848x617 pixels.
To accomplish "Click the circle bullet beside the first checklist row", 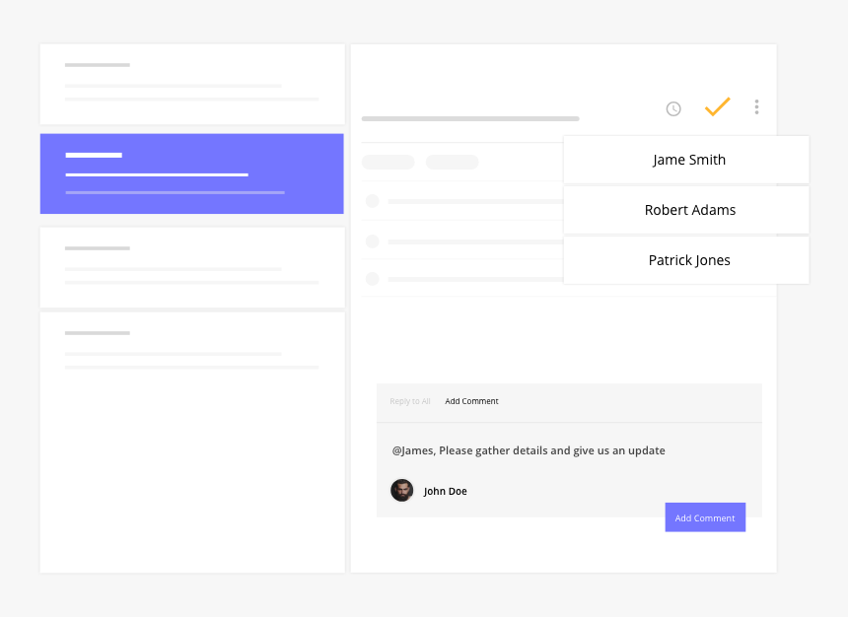I will pos(373,200).
